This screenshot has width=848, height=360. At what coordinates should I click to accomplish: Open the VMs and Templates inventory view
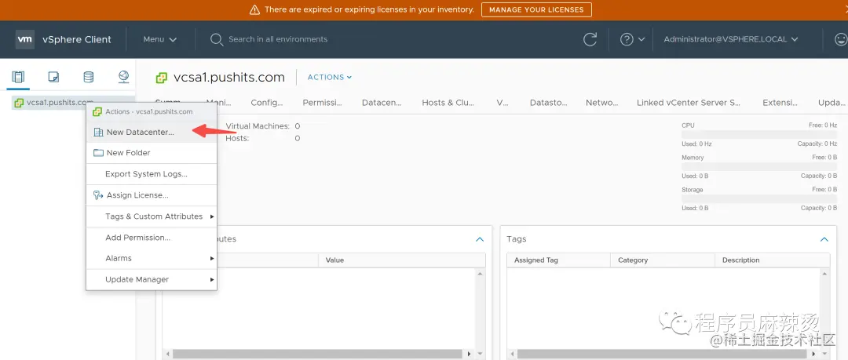coord(53,78)
